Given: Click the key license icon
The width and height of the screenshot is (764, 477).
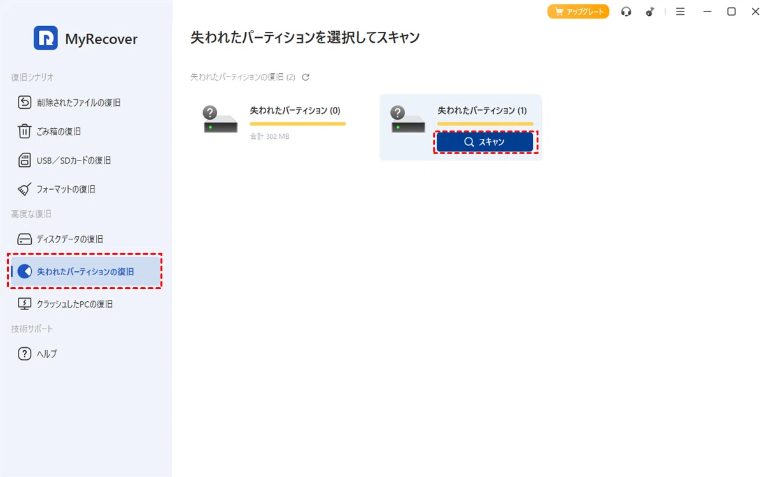Looking at the screenshot, I should click(x=649, y=11).
